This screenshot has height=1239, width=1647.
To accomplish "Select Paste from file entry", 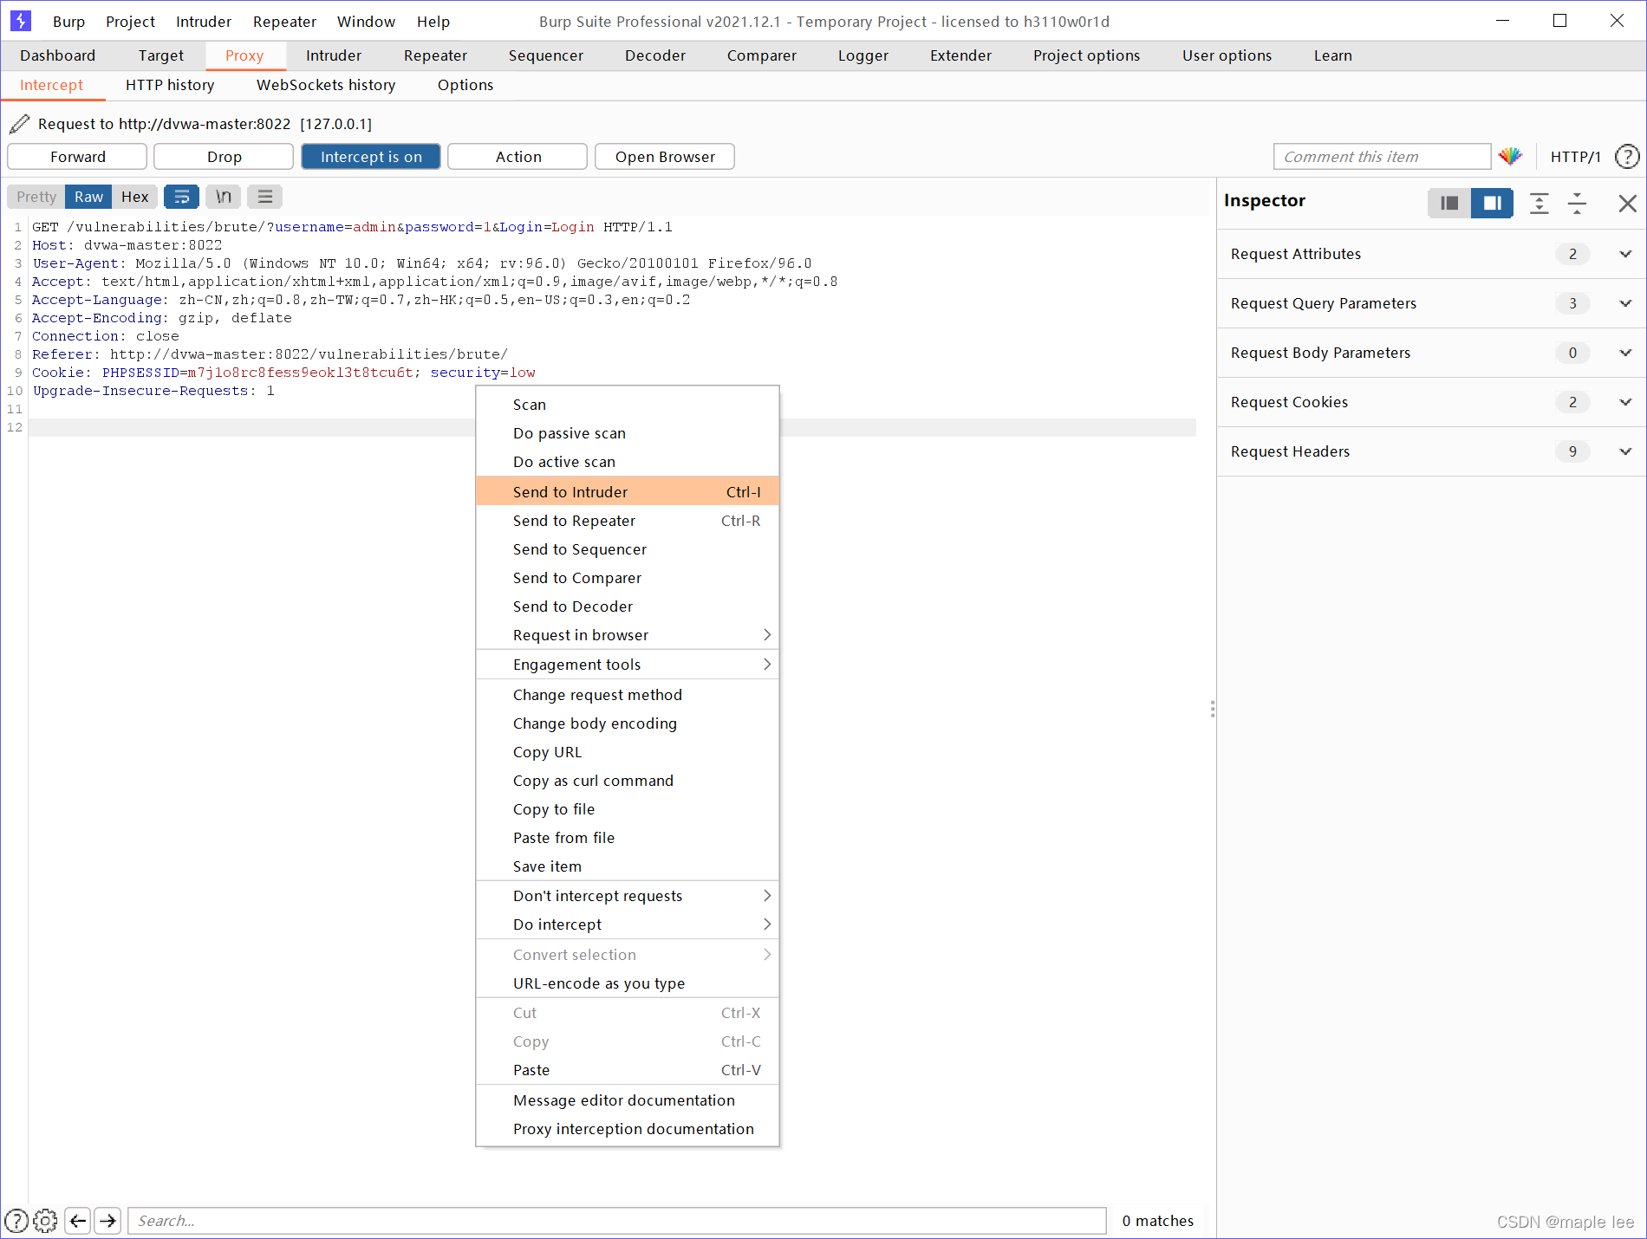I will [628, 838].
